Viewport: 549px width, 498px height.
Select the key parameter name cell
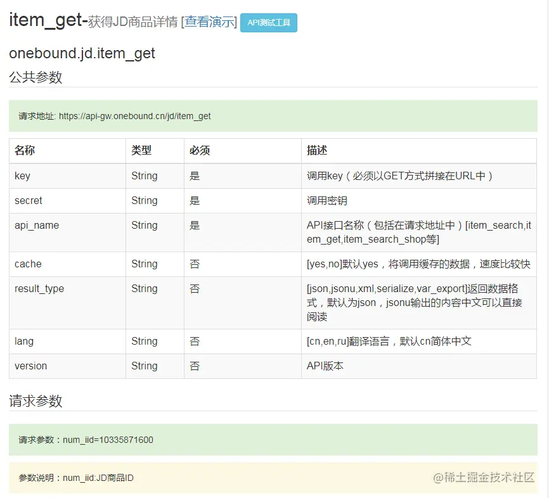point(67,176)
